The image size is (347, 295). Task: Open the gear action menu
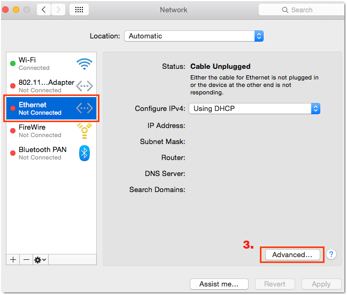(x=40, y=259)
